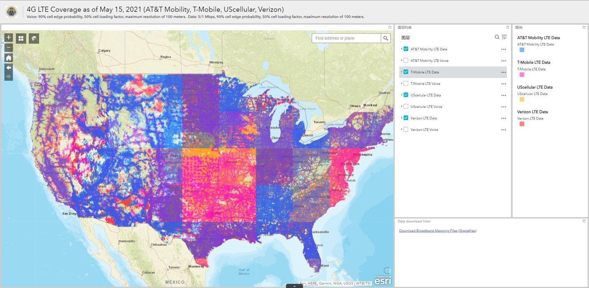Viewport: 589px width, 288px height.
Task: Select the AT&T Mobility LTE Voice layer name
Action: [429, 61]
